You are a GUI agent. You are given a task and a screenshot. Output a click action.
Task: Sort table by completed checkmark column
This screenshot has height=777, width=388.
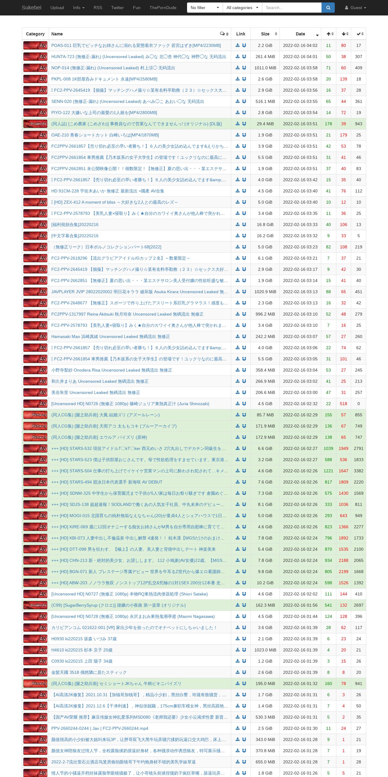pos(359,34)
